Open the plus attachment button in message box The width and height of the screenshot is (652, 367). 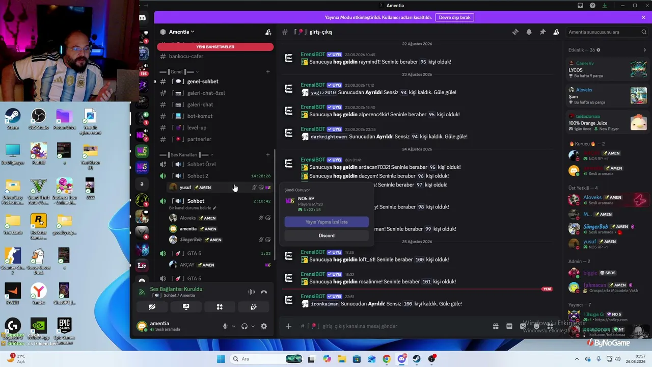289,326
